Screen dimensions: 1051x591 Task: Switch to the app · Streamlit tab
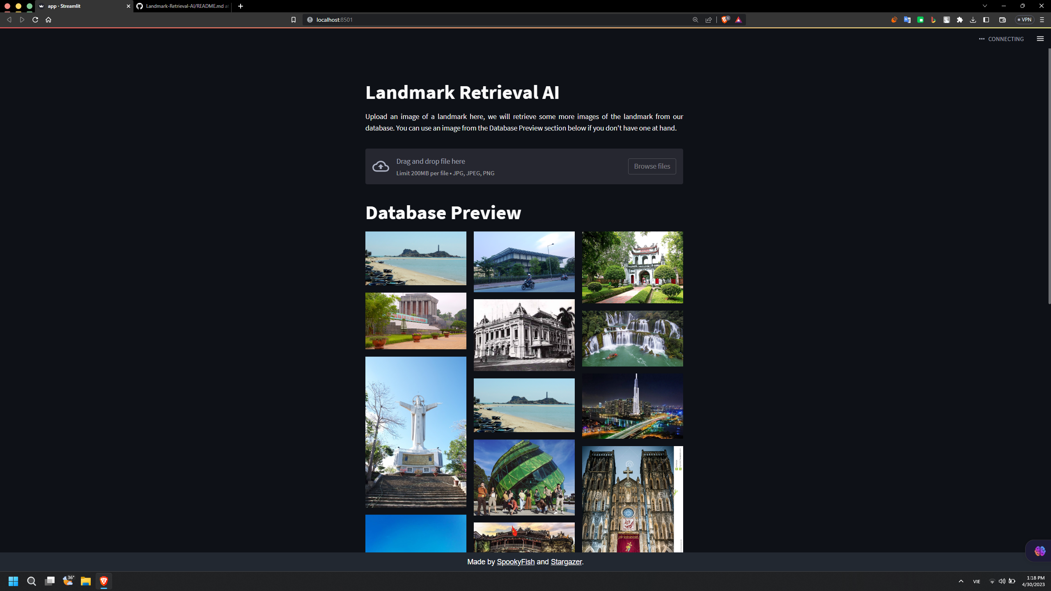(84, 6)
